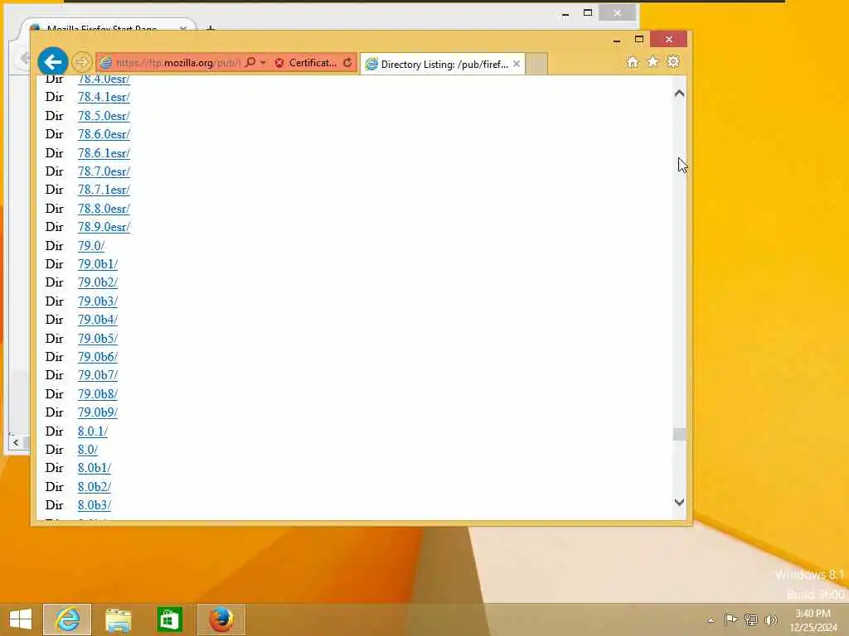Click the Forward arrow in Internet Explorer

click(82, 62)
